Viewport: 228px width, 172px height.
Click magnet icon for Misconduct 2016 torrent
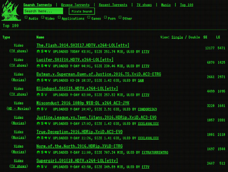pos(38,109)
